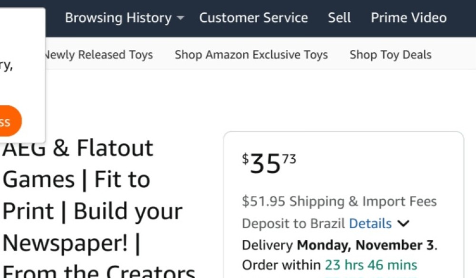Click the Deposit to Brazil text
Image resolution: width=476 pixels, height=278 pixels.
pos(293,223)
